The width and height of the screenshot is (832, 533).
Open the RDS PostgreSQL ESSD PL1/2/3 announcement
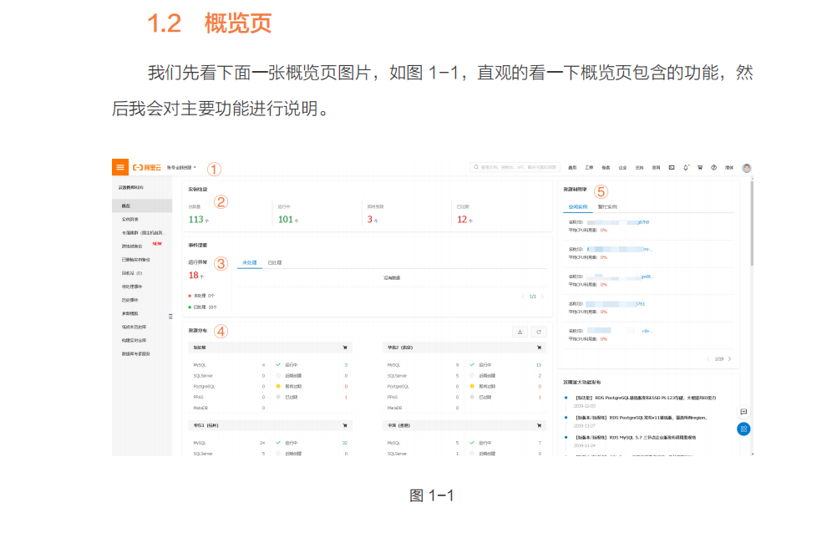click(646, 398)
